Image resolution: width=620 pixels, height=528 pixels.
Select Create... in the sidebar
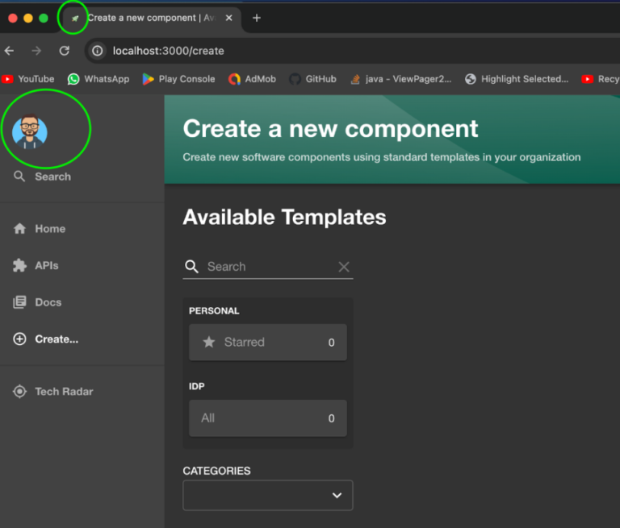(x=45, y=339)
